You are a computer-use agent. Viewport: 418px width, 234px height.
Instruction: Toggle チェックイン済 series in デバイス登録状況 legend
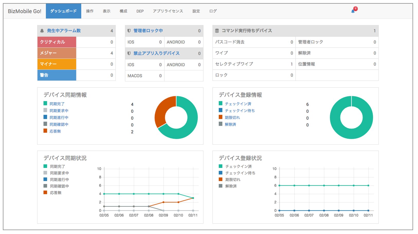click(x=238, y=166)
